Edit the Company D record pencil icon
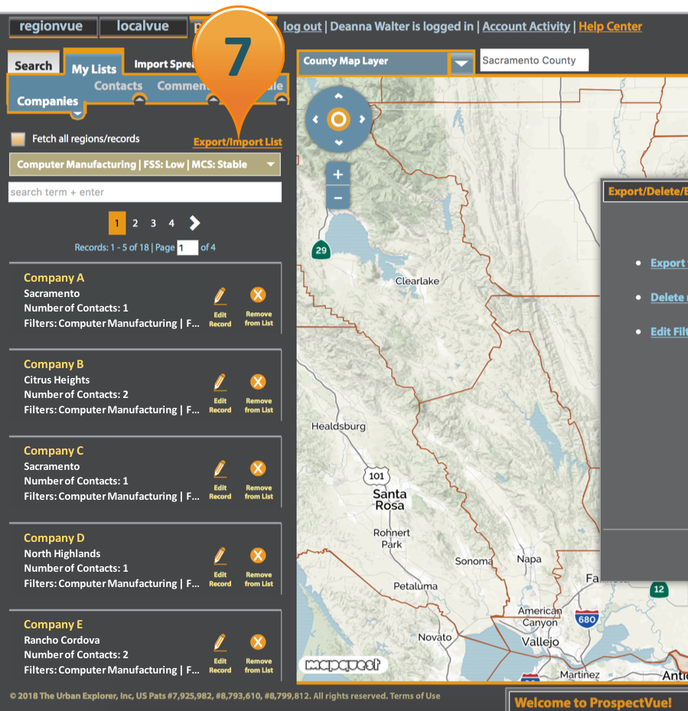Screen dimensions: 688x711 (220, 556)
